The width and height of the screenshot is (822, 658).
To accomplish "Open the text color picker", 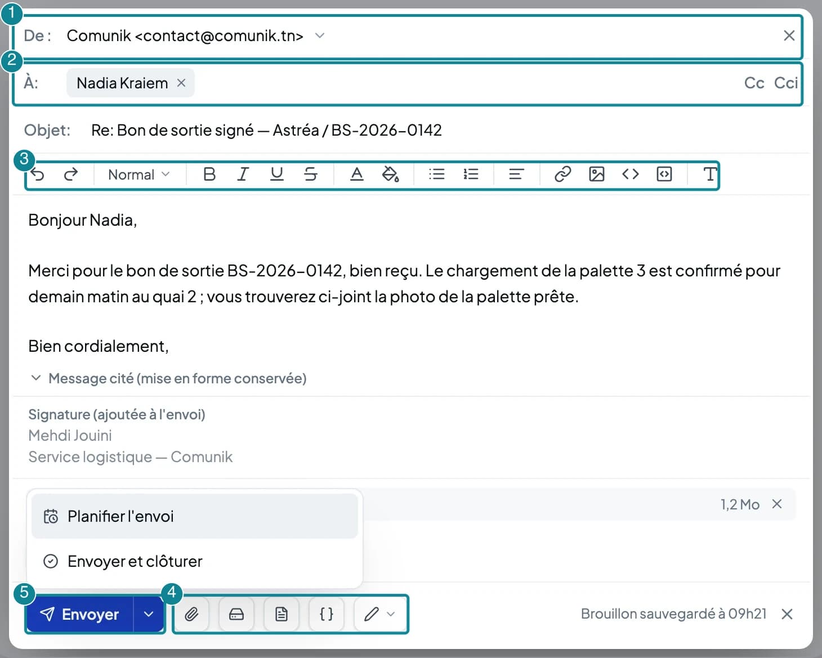I will pyautogui.click(x=357, y=174).
